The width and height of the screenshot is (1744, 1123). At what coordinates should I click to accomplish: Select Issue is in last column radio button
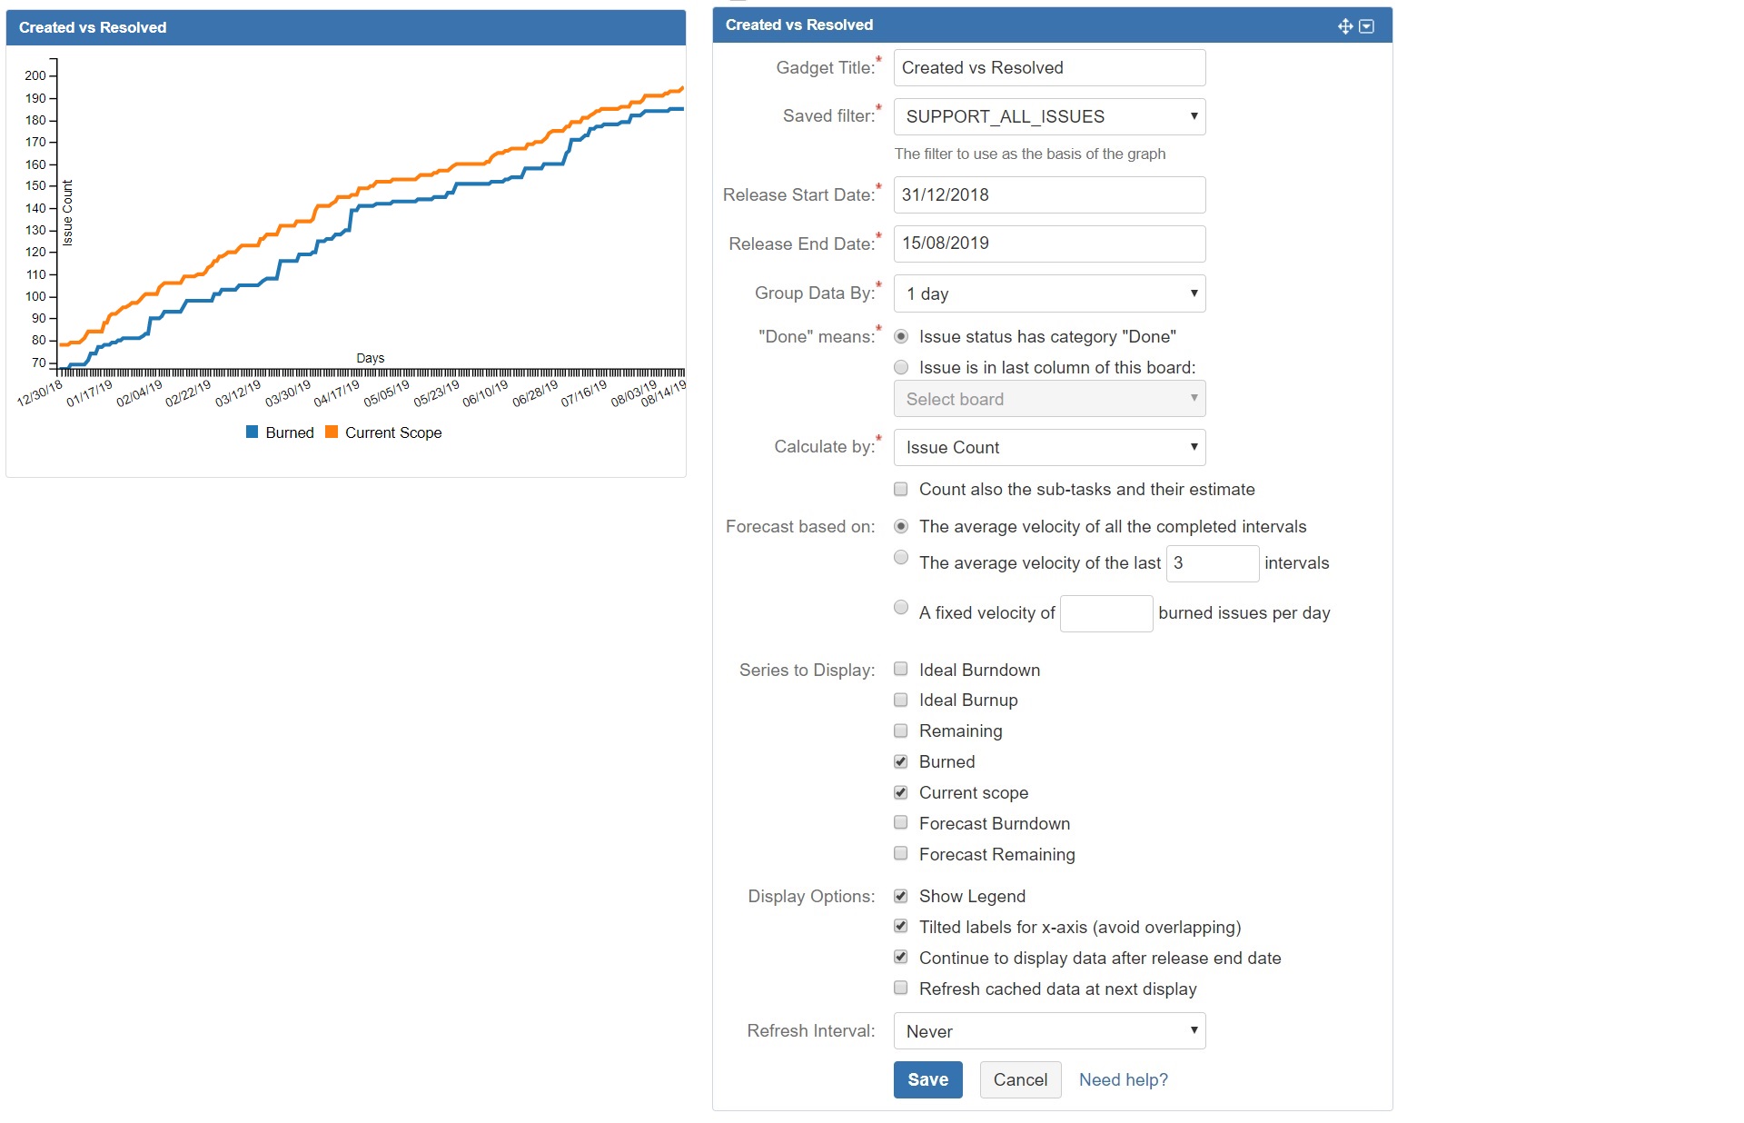click(x=901, y=367)
